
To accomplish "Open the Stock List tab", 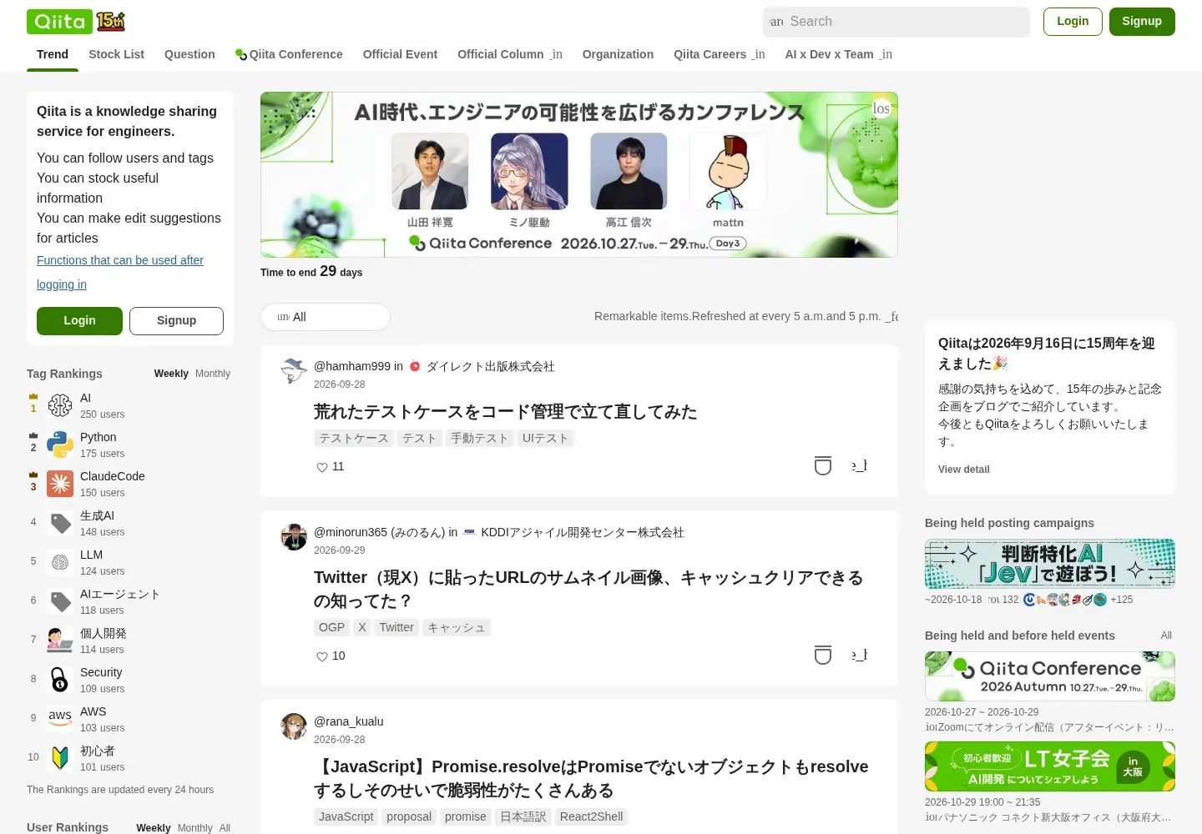I will tap(116, 54).
